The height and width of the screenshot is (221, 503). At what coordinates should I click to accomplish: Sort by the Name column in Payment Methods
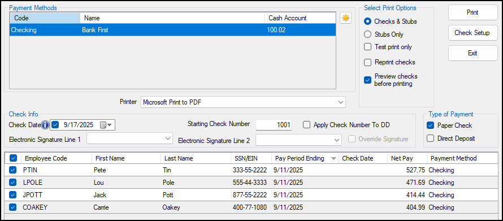(x=172, y=18)
